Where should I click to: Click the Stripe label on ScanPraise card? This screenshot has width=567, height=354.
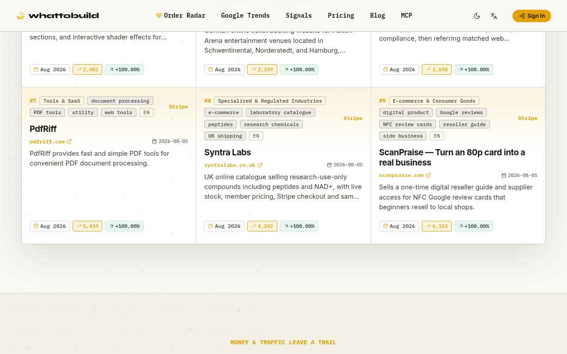tap(528, 118)
